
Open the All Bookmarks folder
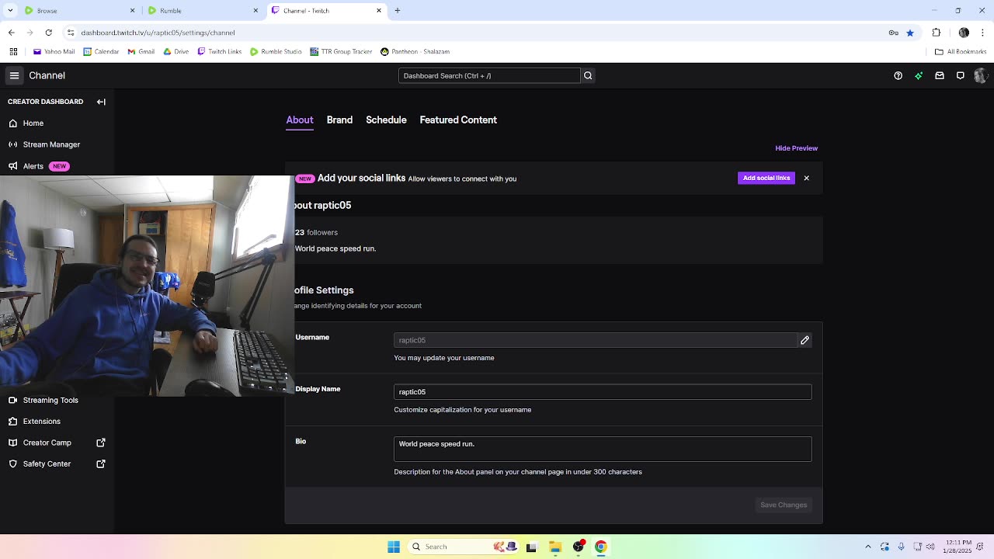tap(961, 51)
